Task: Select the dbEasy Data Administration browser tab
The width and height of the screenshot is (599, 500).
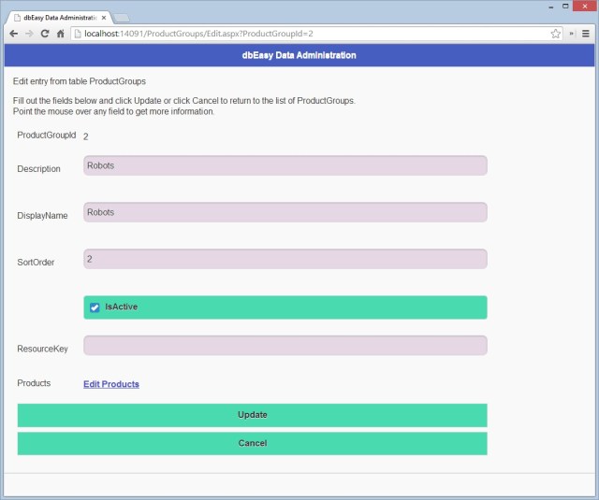Action: 60,18
